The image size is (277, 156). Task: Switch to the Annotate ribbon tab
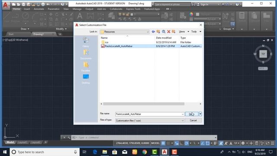tap(39, 9)
